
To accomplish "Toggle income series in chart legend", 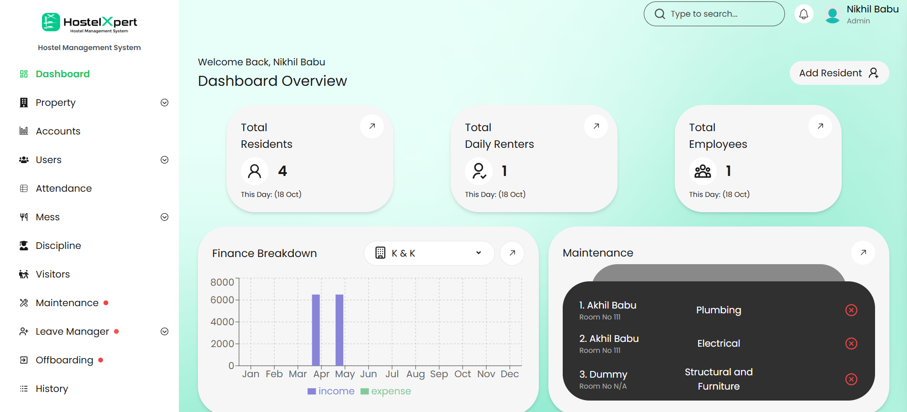I will point(331,391).
